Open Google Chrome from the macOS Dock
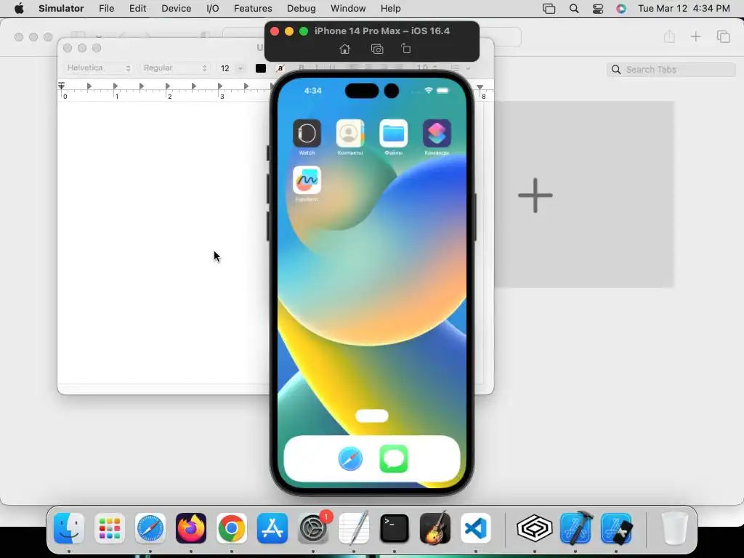744x558 pixels. coord(232,528)
